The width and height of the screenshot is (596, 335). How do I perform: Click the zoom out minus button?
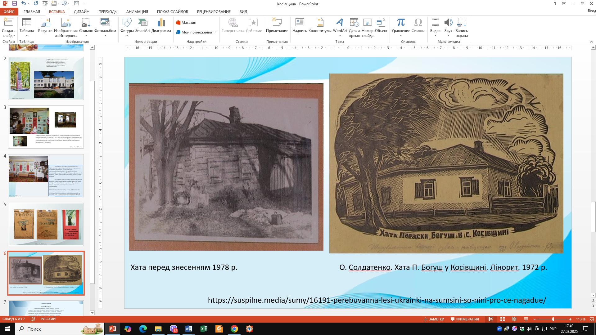pyautogui.click(x=535, y=319)
